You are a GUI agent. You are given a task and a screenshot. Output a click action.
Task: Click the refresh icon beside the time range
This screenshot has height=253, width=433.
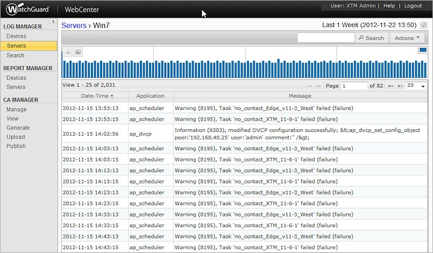[x=424, y=25]
